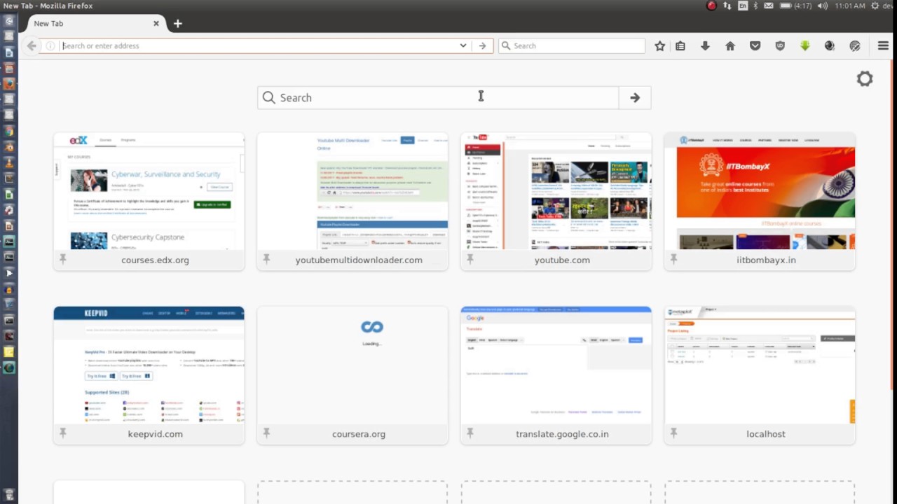Unpin the coursera.org tile

pos(266,433)
